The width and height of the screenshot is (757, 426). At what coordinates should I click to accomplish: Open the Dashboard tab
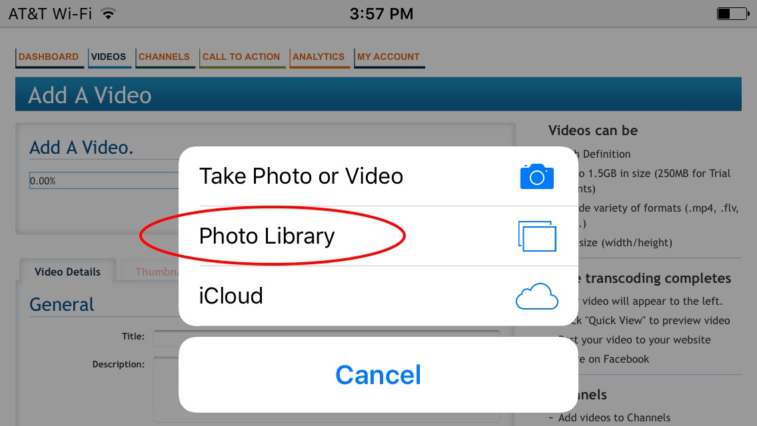(49, 57)
